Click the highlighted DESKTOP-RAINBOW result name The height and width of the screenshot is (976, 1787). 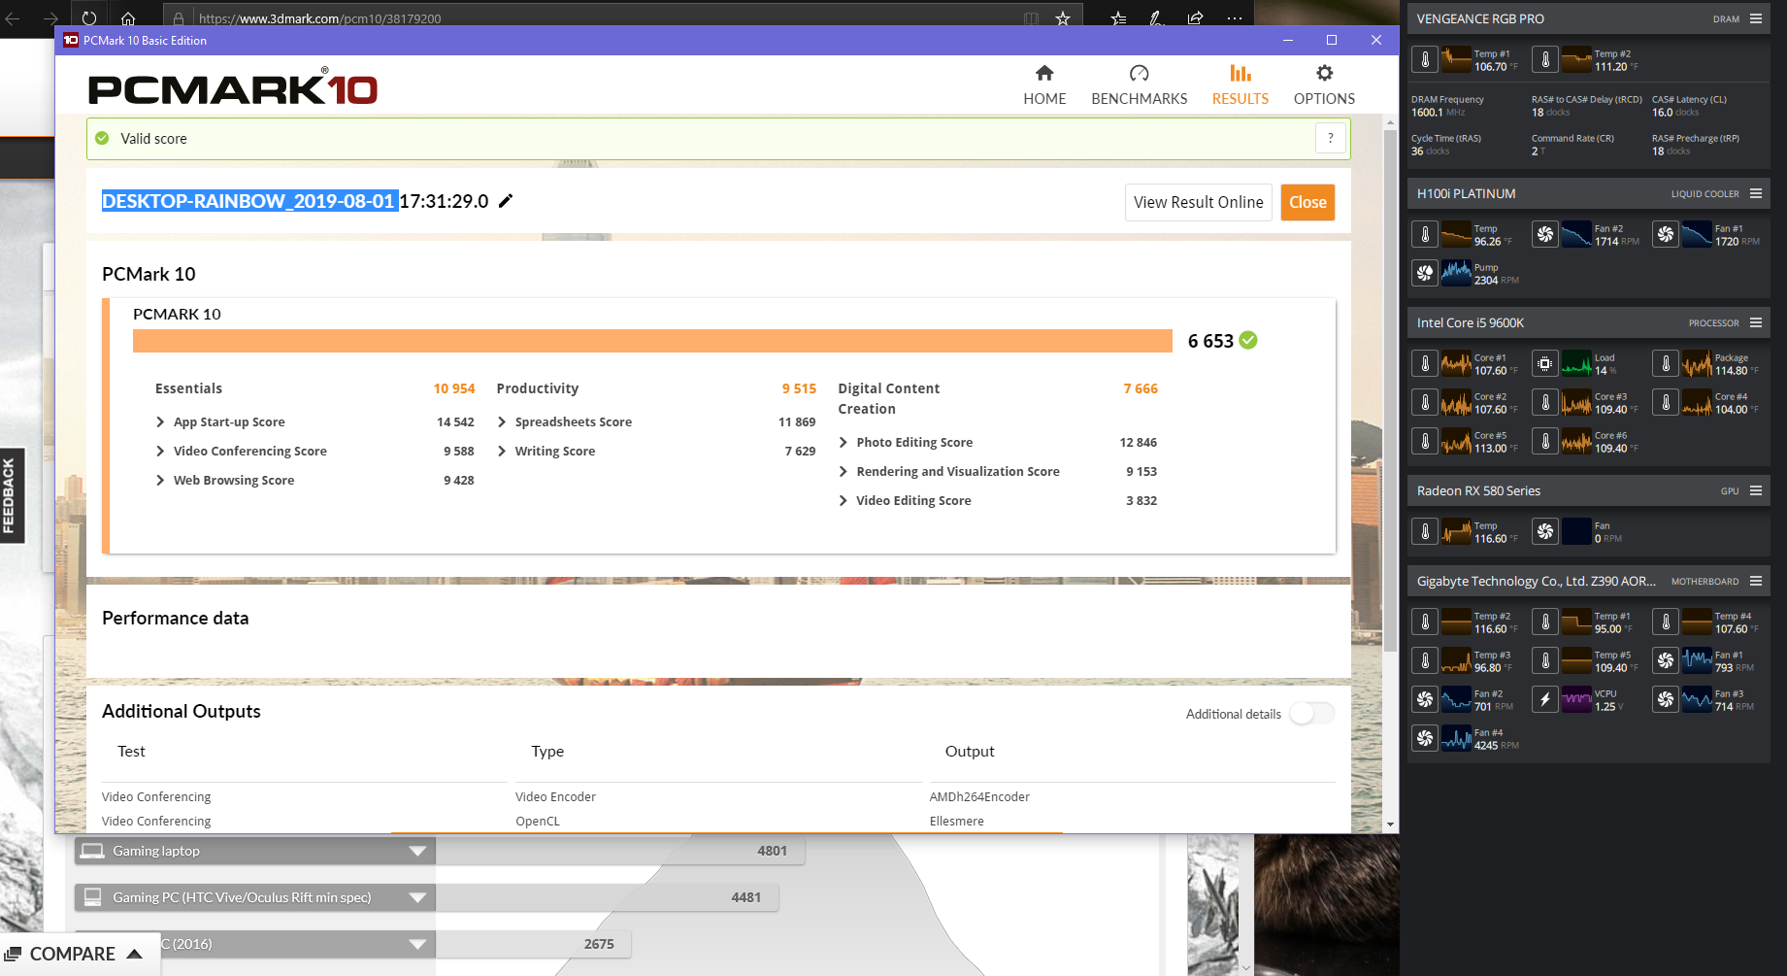pyautogui.click(x=249, y=201)
